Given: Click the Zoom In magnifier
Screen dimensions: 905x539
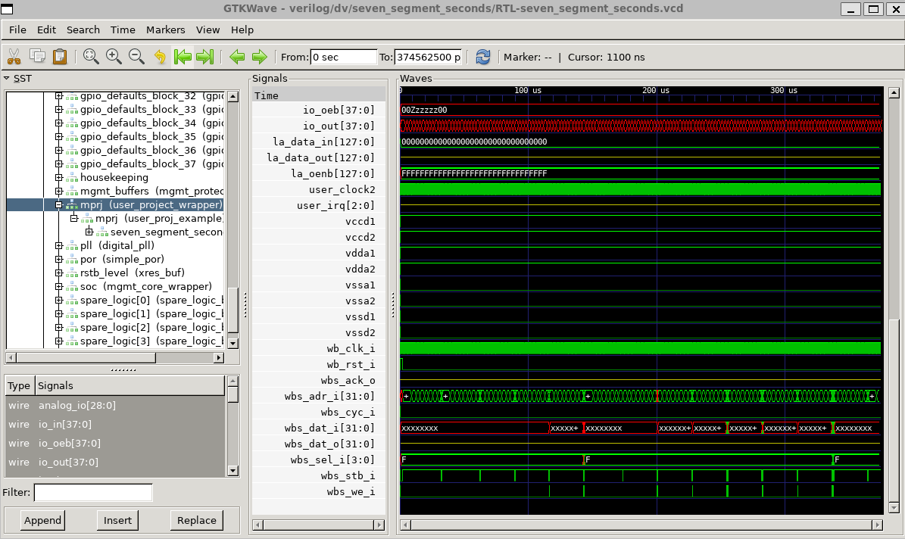Looking at the screenshot, I should point(114,57).
